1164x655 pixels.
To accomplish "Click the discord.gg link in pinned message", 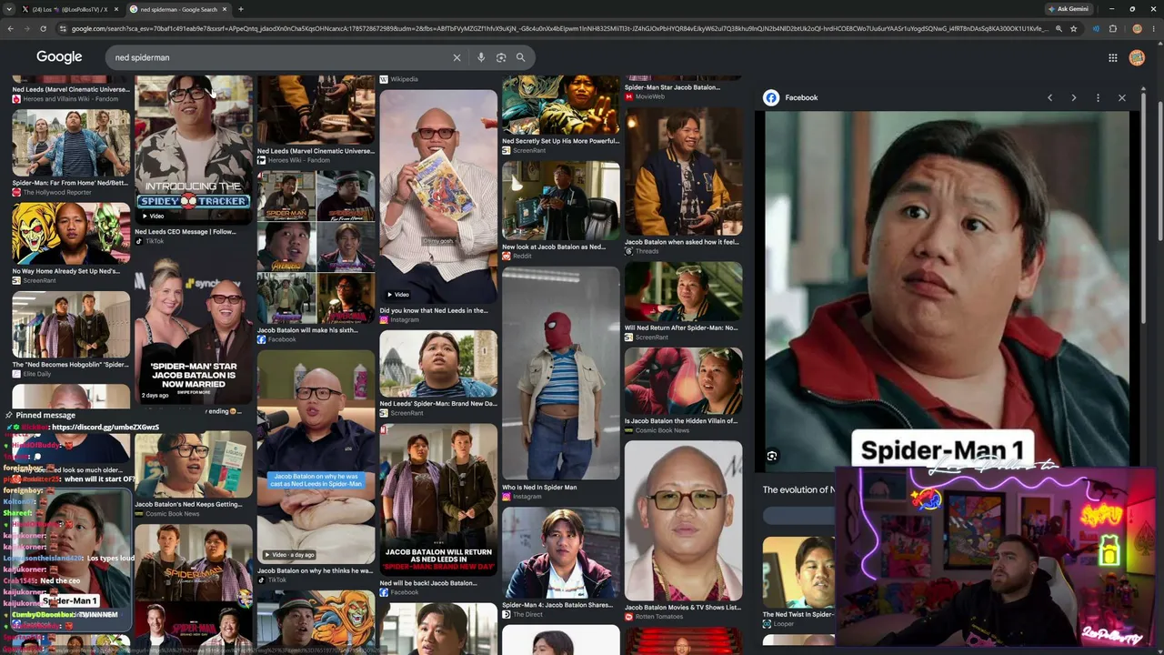I will click(105, 427).
